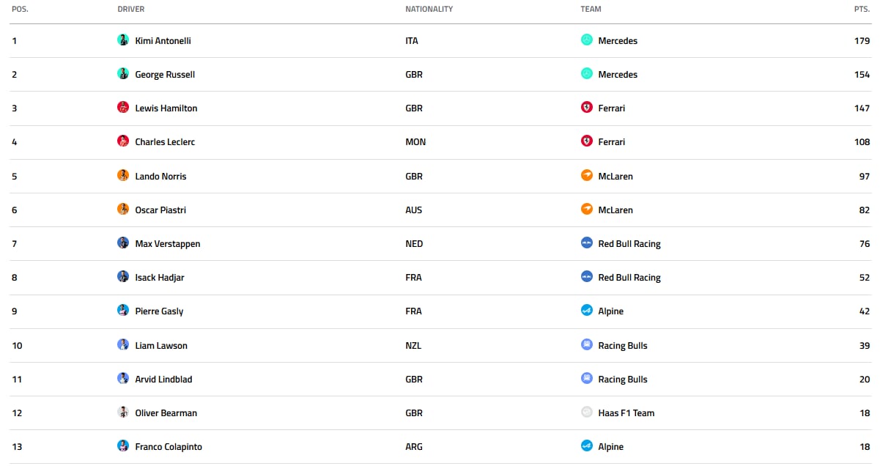Click the Haas F1 Team logo icon
Screen dimensions: 891x466
click(586, 412)
